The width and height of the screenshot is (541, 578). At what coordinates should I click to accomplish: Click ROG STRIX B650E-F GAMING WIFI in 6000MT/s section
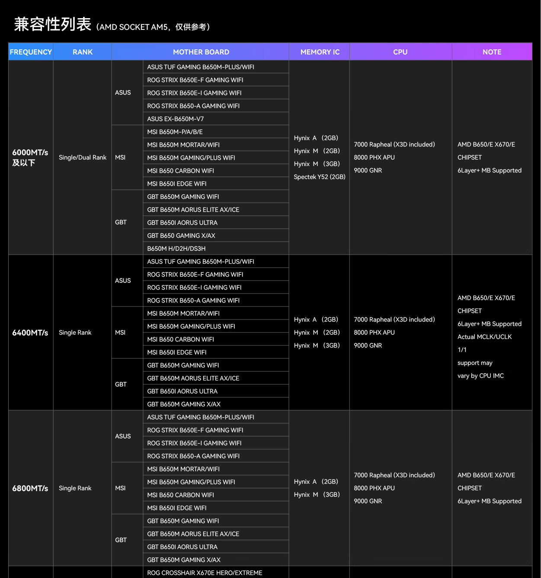pos(216,80)
